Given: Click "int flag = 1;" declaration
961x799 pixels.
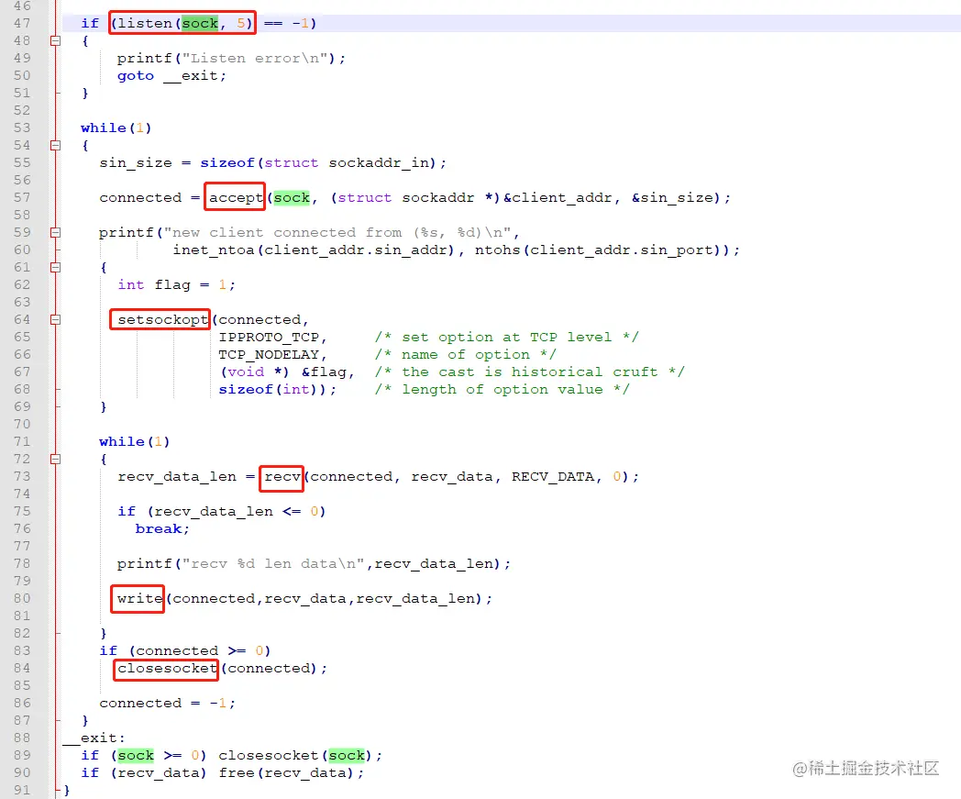Looking at the screenshot, I should tap(176, 284).
